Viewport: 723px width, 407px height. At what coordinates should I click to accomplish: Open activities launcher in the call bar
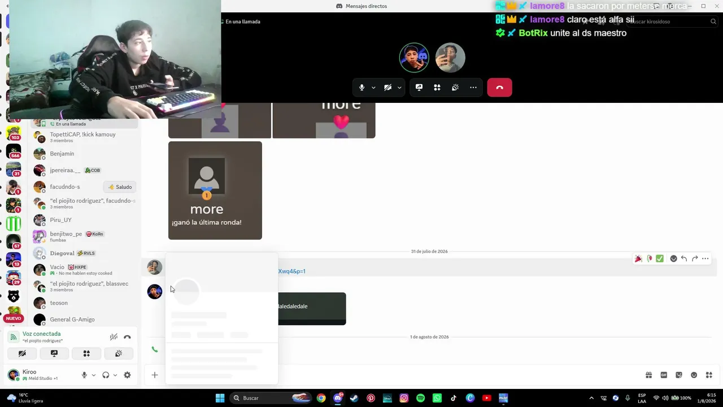click(x=437, y=88)
